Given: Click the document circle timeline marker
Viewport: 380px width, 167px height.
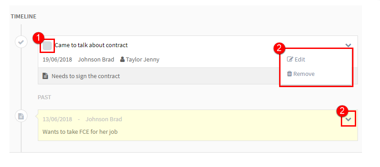Looking at the screenshot, I should tap(21, 116).
